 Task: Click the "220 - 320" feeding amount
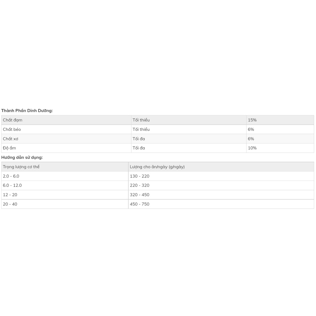[139, 185]
